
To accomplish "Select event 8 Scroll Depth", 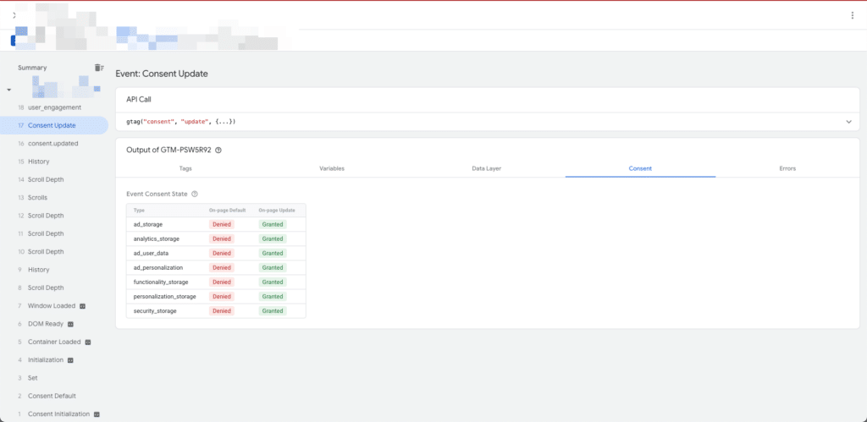I will 54,288.
